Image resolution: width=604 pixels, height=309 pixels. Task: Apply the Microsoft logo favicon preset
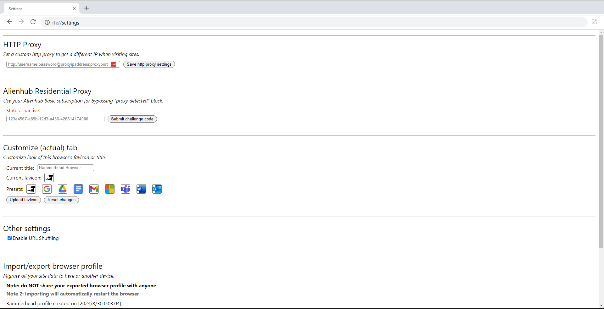[110, 189]
